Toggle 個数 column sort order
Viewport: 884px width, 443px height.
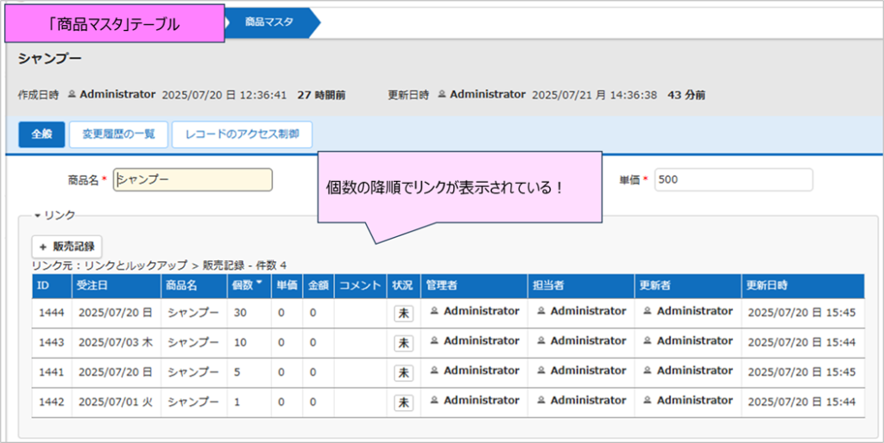pos(249,286)
